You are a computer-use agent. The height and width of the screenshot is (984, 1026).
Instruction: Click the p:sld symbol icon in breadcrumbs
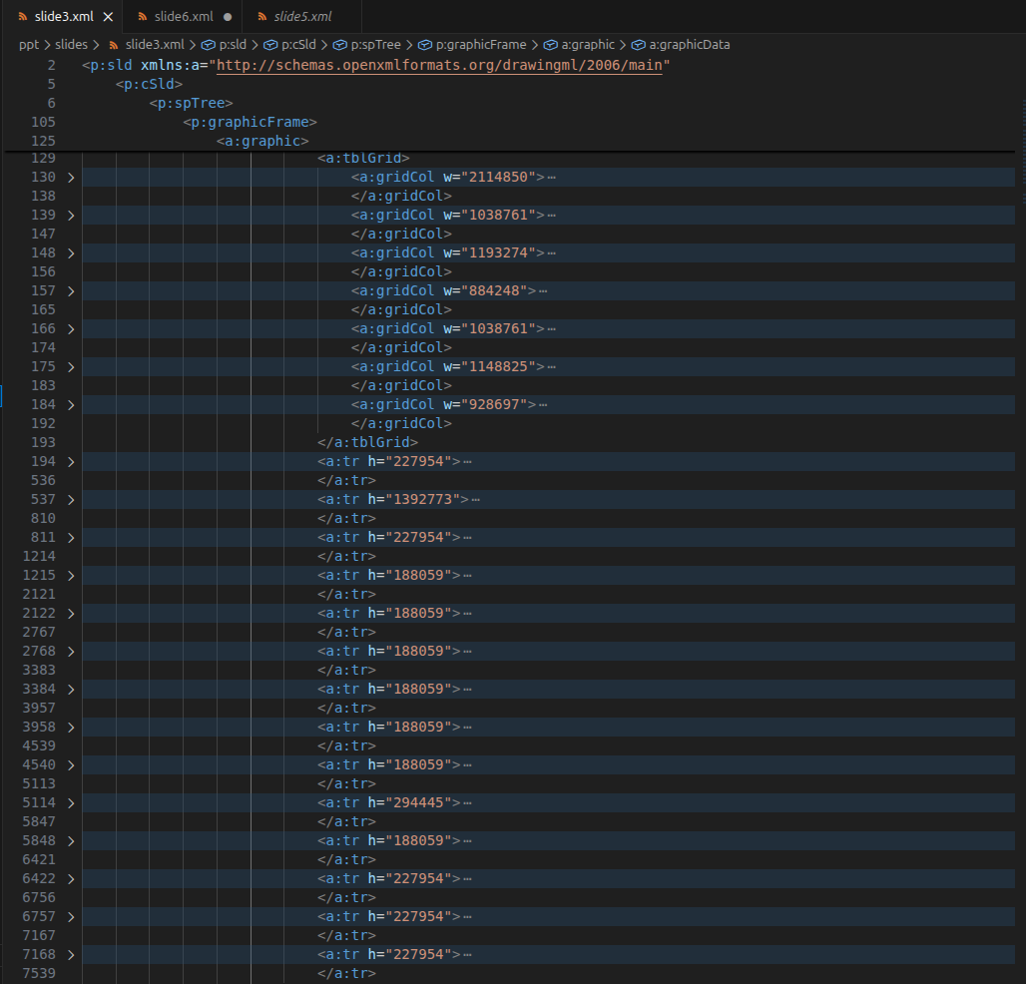pyautogui.click(x=209, y=45)
